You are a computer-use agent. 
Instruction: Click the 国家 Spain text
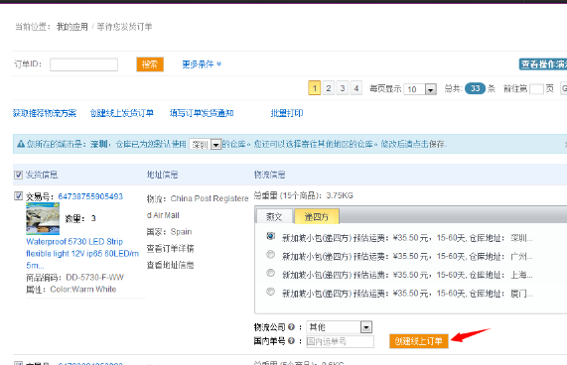click(169, 232)
